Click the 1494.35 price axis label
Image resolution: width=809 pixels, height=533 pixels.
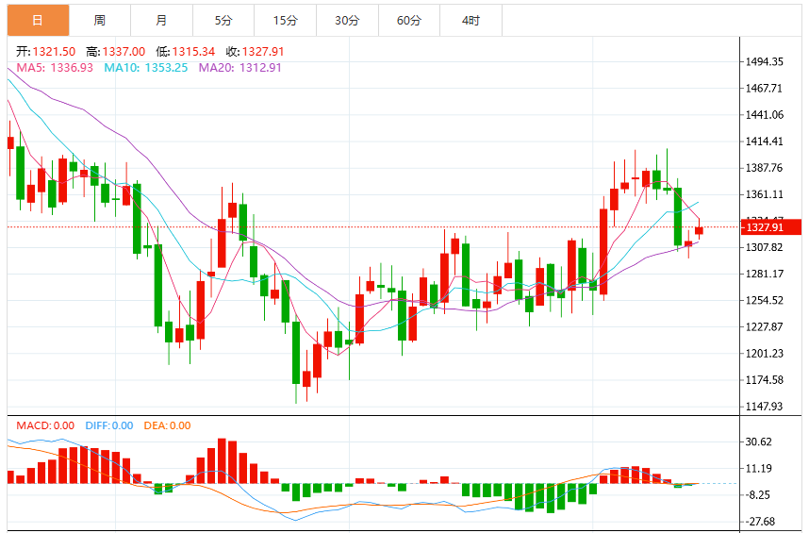click(x=764, y=62)
